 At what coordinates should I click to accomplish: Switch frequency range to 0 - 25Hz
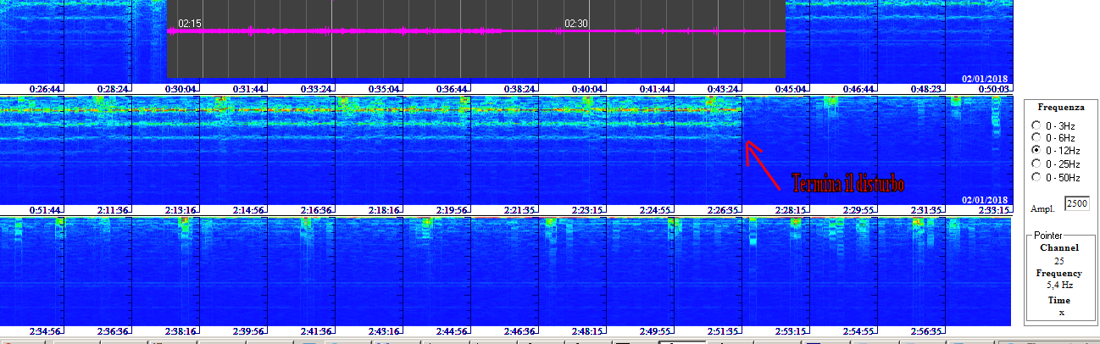(x=1035, y=164)
